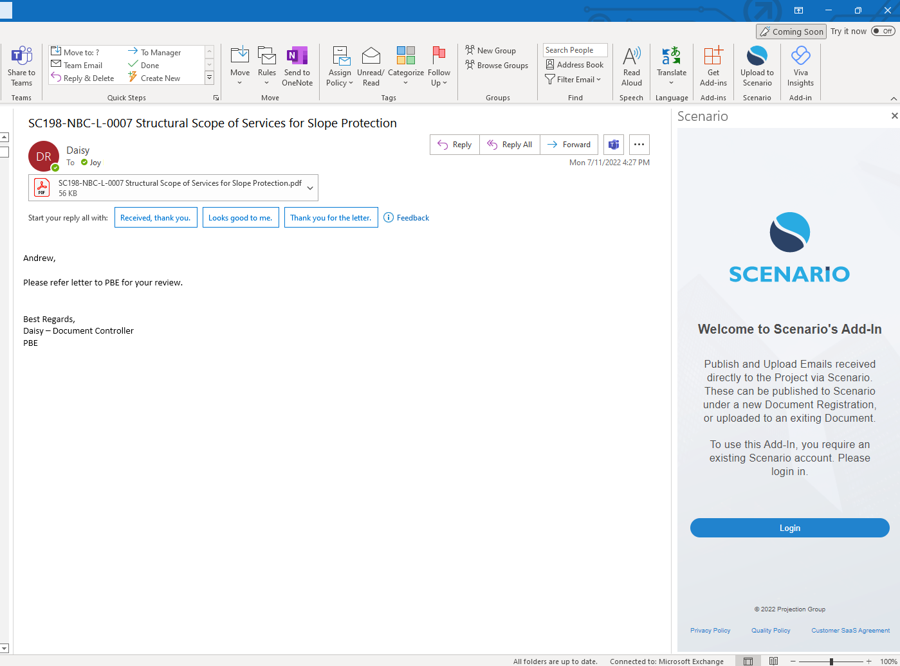
Task: Toggle the message between Unread and Read
Action: pyautogui.click(x=371, y=64)
